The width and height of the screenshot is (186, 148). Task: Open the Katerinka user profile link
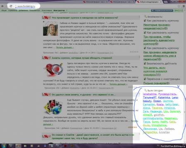(164, 97)
